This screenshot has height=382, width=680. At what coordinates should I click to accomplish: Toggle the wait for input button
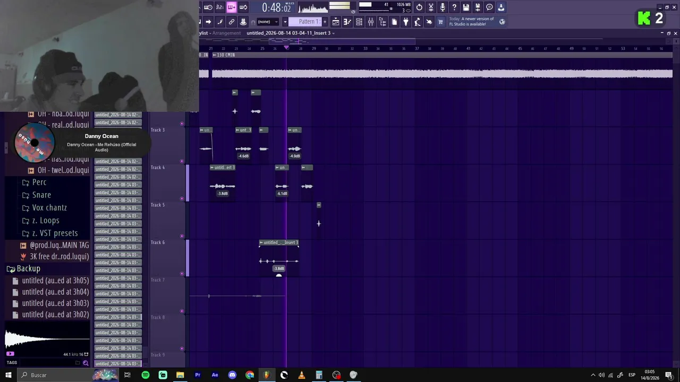208,7
